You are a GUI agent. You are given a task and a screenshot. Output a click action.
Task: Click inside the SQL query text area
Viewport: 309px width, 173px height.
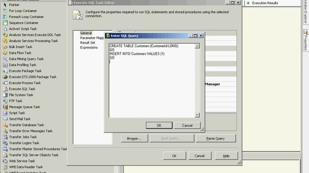coord(152,80)
